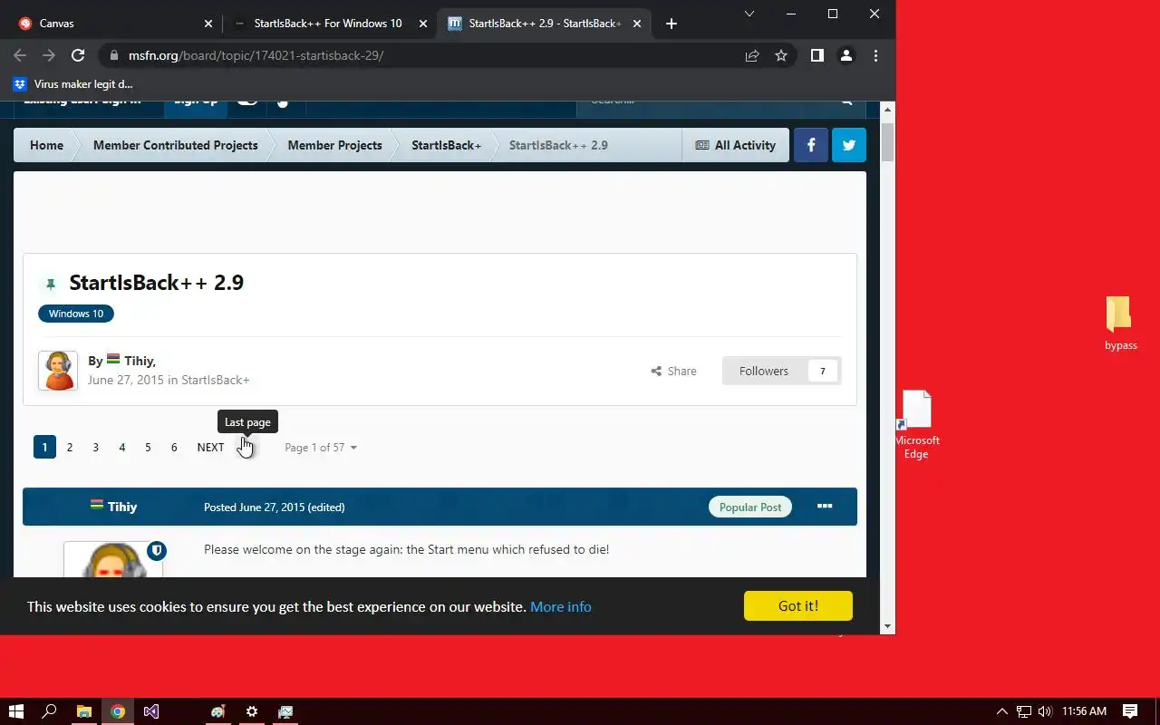Open taskbar search magnifier

tap(50, 711)
